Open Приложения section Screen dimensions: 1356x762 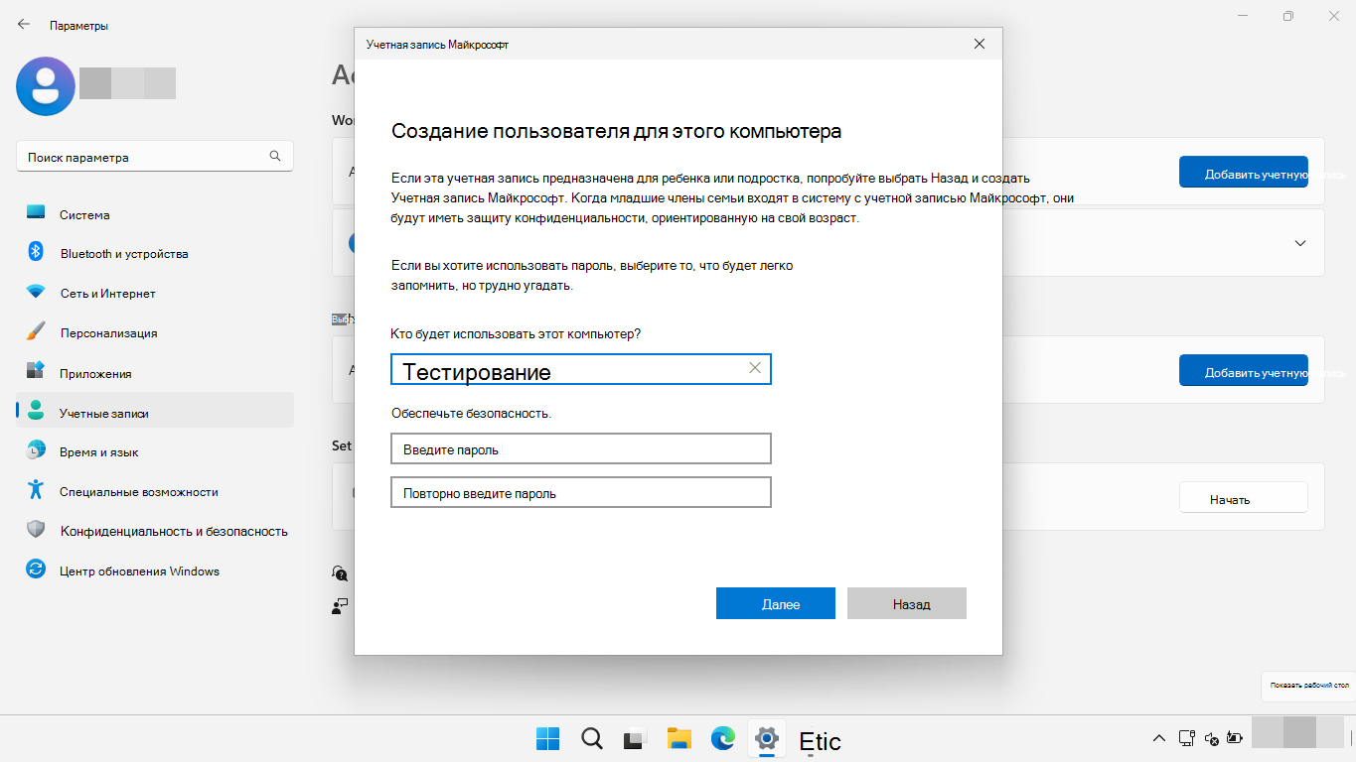[155, 373]
